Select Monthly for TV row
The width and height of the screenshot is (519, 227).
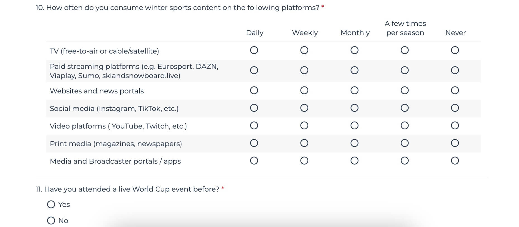(354, 50)
